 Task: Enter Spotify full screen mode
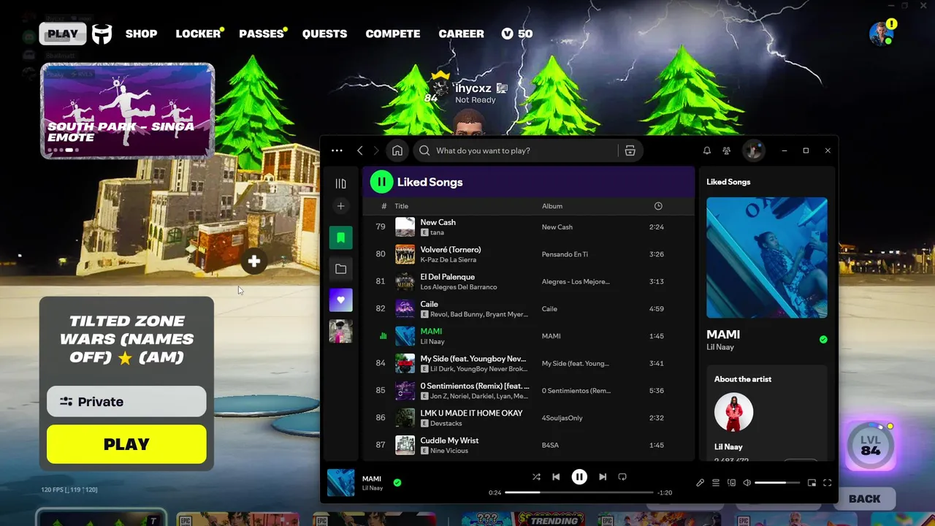tap(828, 483)
